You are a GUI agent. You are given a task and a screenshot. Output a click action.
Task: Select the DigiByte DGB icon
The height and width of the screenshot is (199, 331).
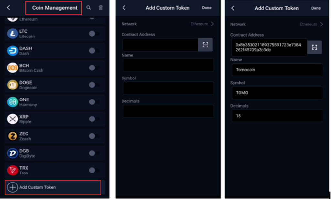coord(13,153)
